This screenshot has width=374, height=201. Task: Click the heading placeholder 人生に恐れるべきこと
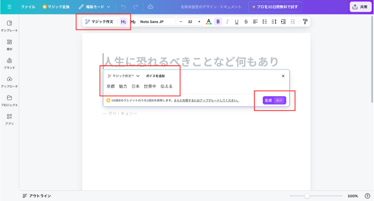191,62
